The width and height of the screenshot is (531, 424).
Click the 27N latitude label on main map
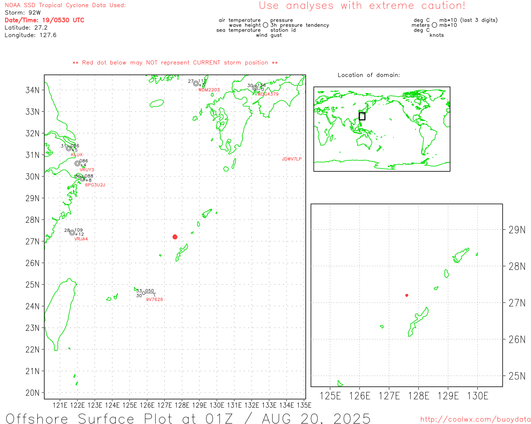[33, 242]
